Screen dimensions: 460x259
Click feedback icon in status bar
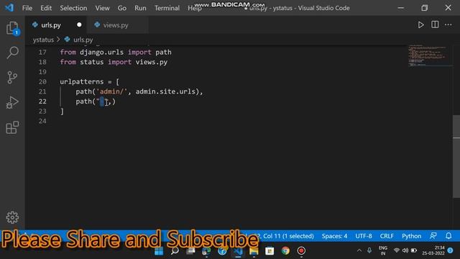click(x=433, y=236)
